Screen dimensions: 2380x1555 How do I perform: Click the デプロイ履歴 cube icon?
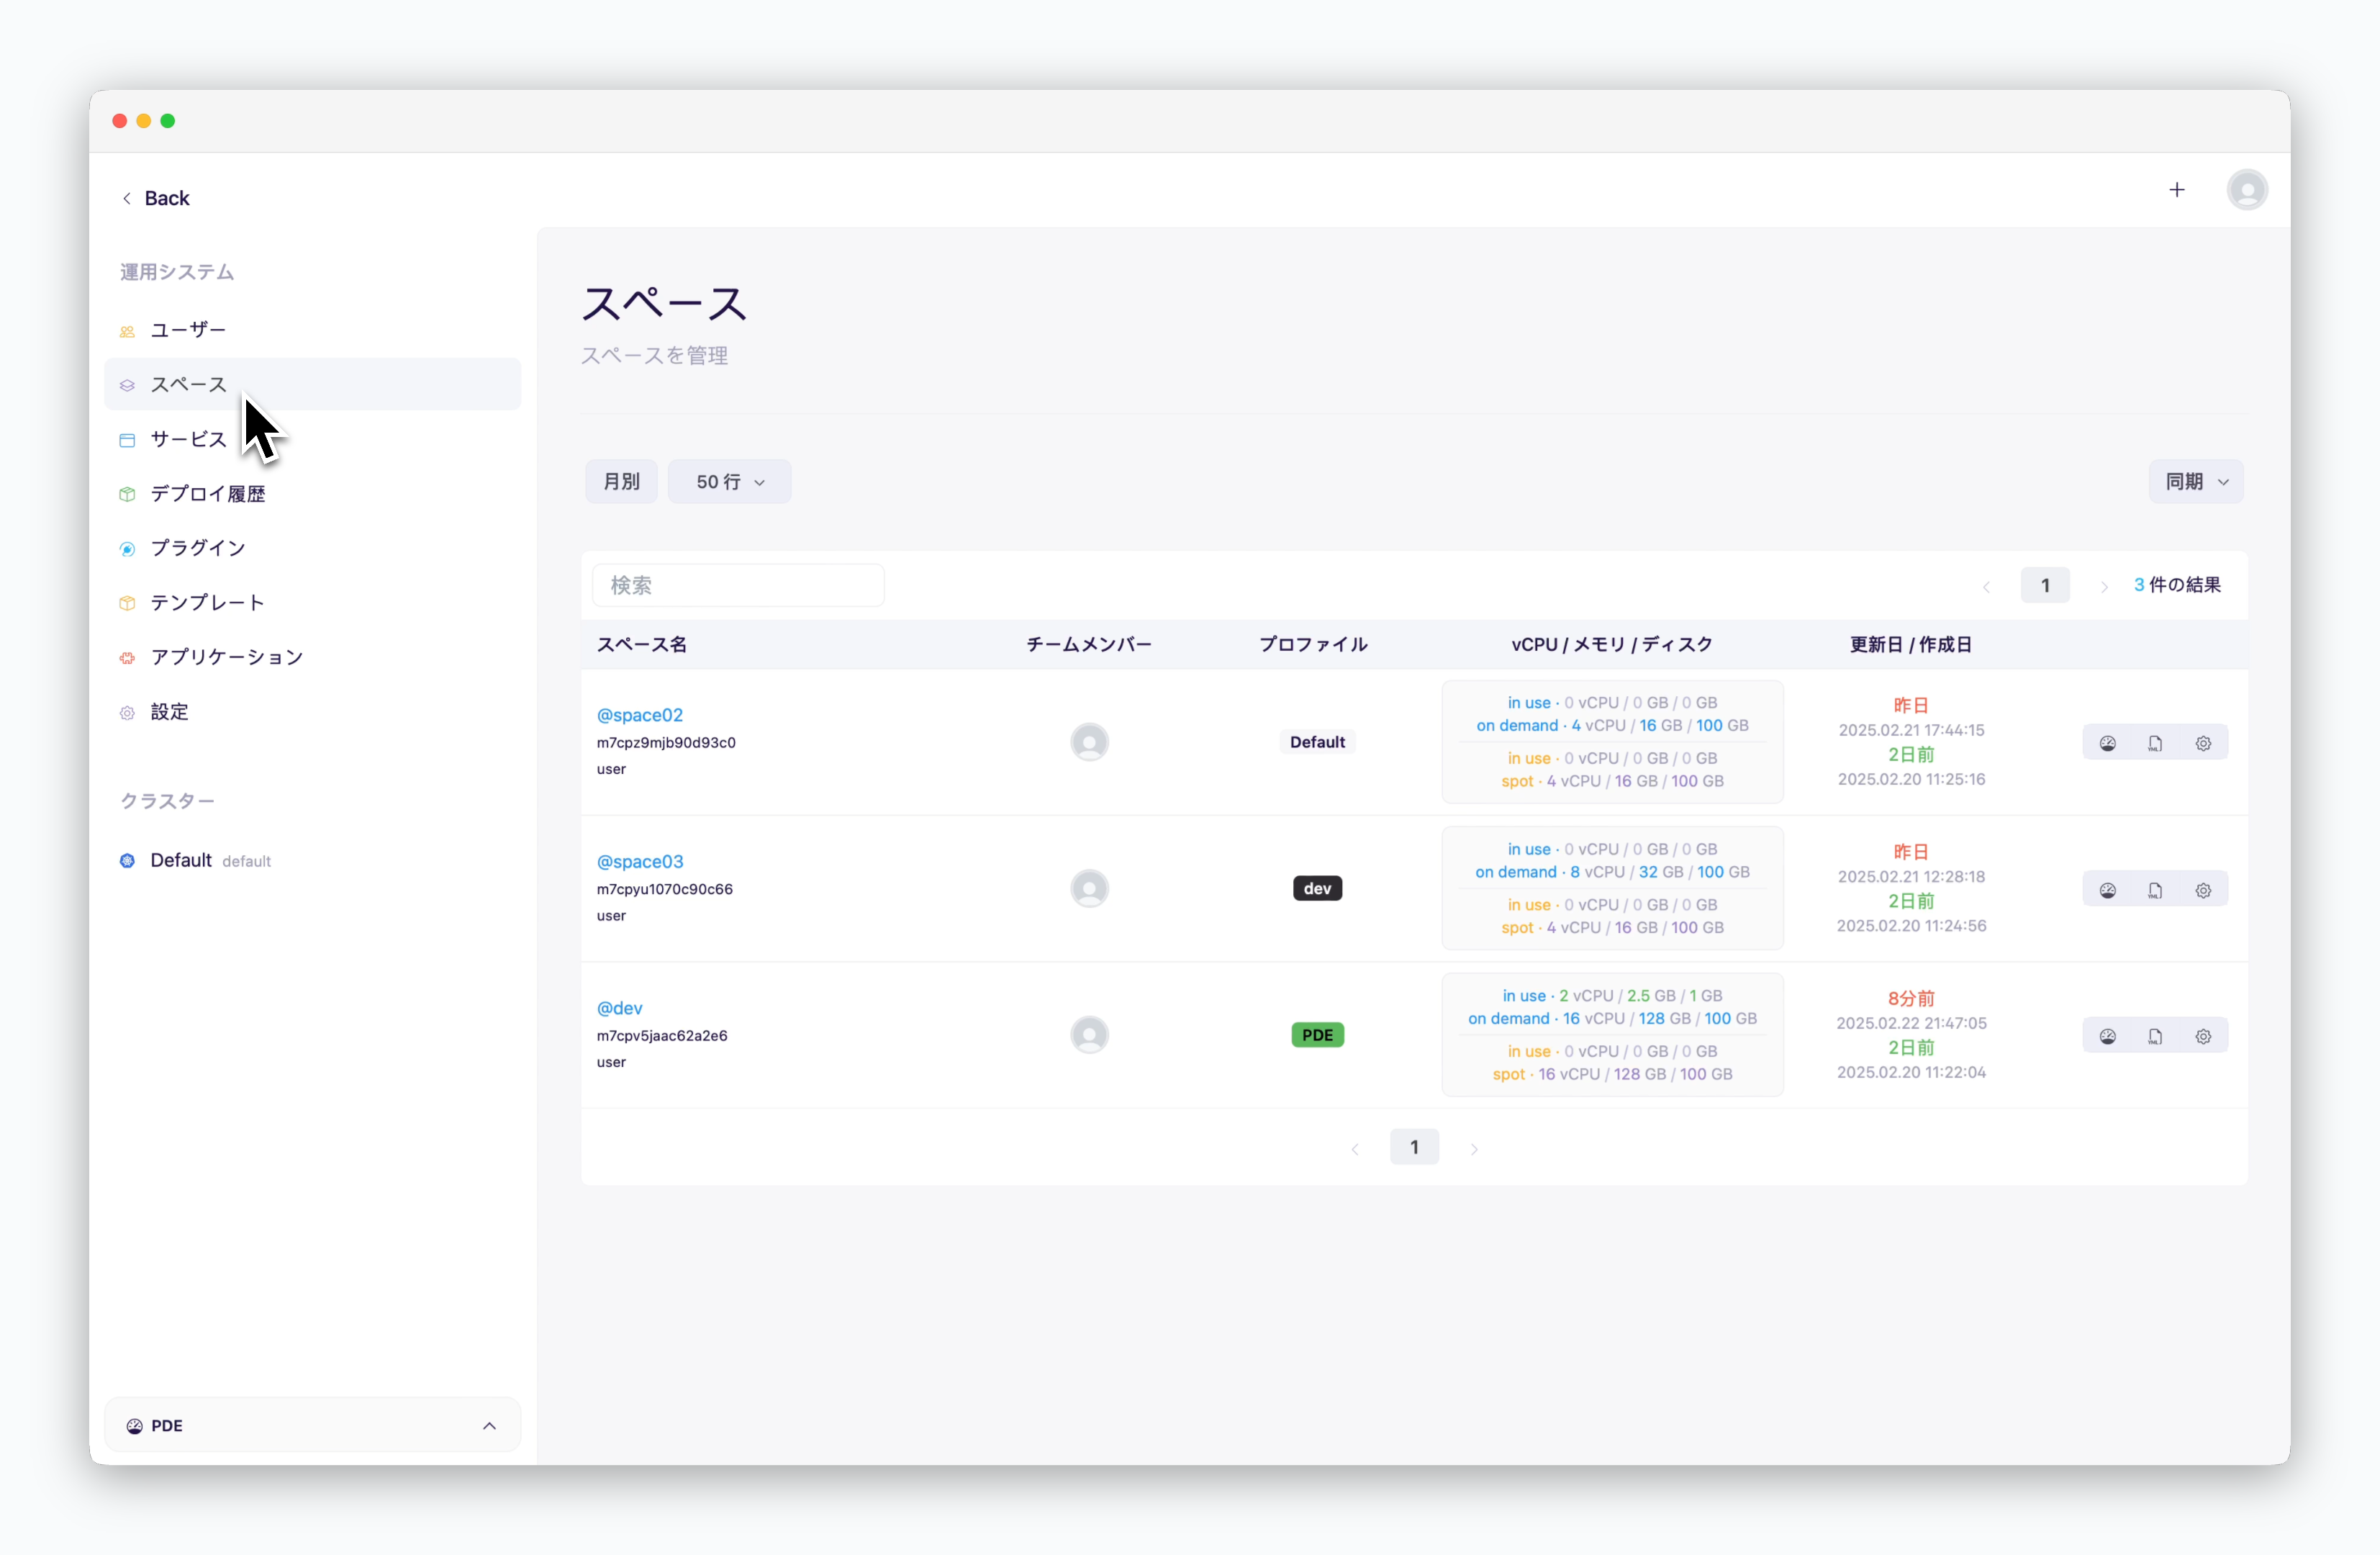pyautogui.click(x=127, y=494)
